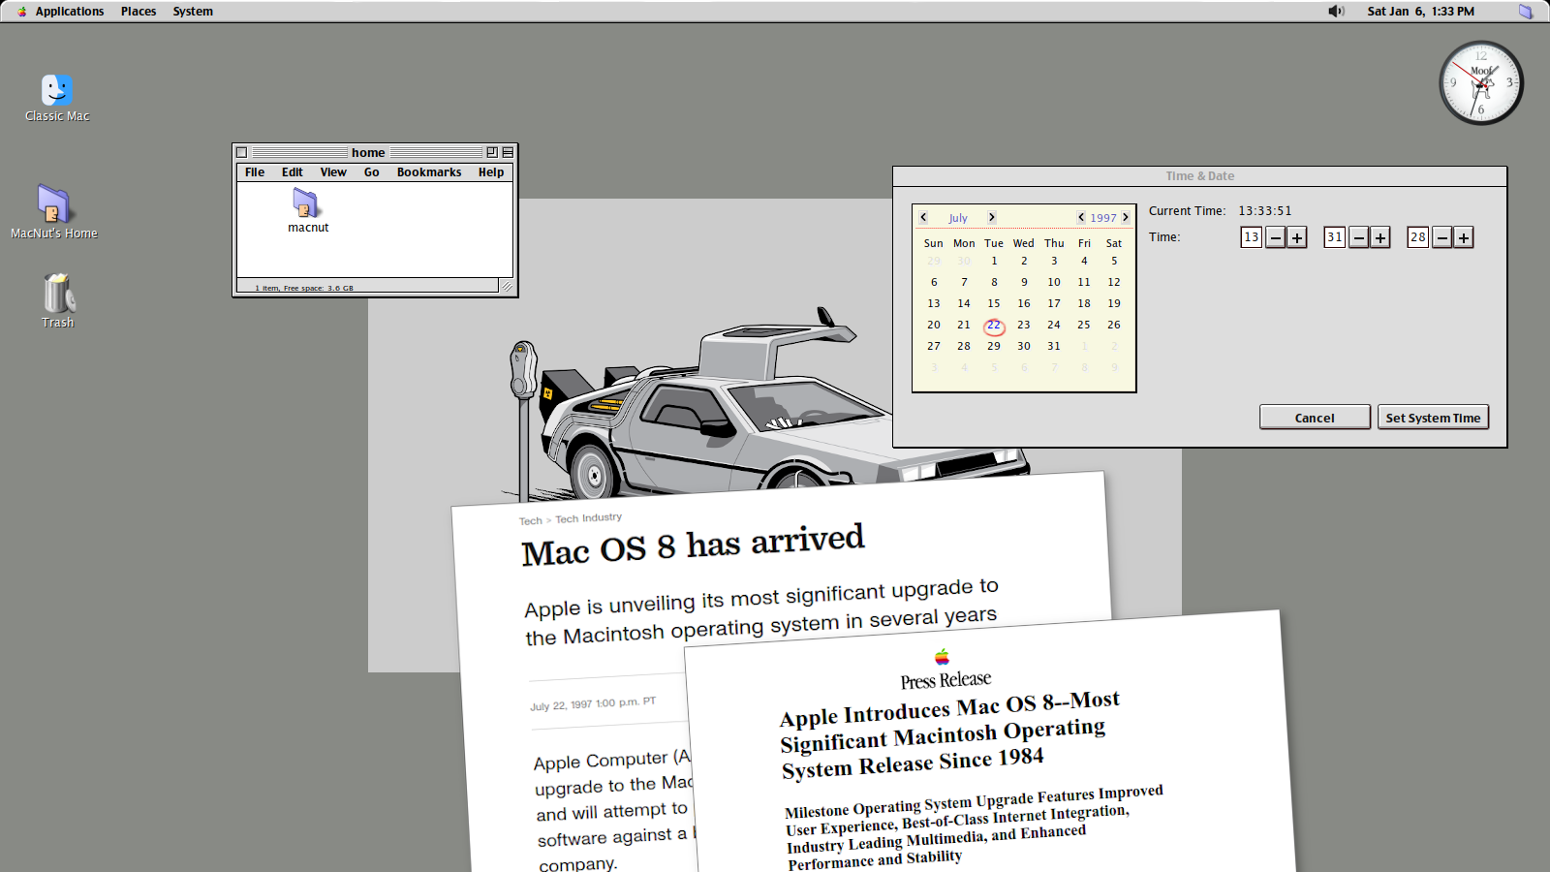Open the System menu
Viewport: 1550px width, 872px height.
pyautogui.click(x=193, y=12)
